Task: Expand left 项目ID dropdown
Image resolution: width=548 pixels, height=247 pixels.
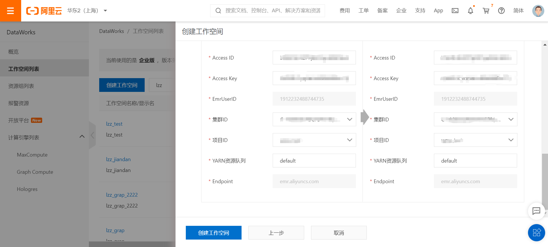Action: 350,140
